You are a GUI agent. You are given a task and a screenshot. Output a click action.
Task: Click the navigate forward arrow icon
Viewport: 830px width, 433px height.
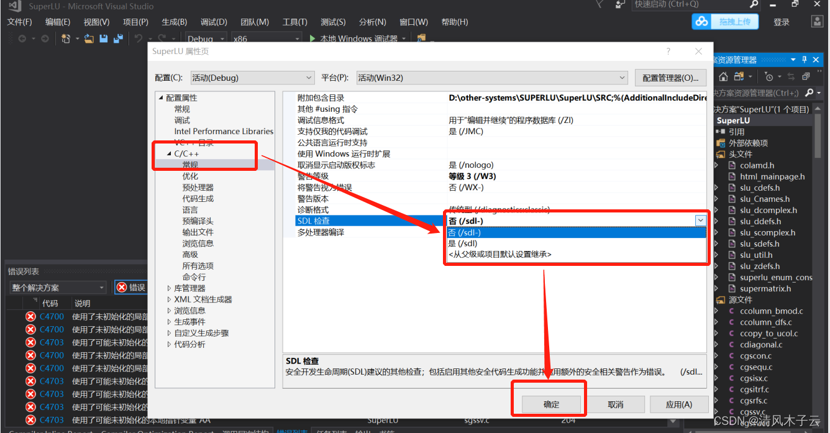point(45,39)
